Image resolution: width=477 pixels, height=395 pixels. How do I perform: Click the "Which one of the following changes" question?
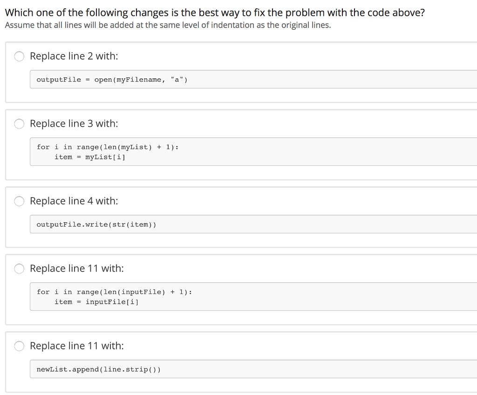coord(215,13)
